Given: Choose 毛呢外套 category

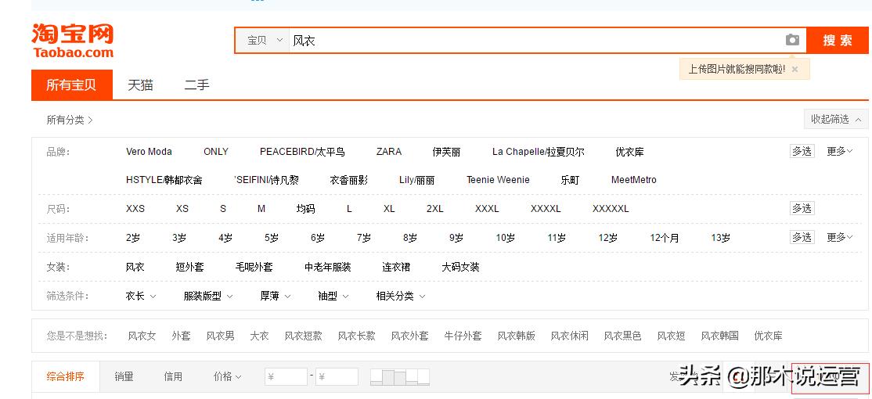Looking at the screenshot, I should [254, 268].
